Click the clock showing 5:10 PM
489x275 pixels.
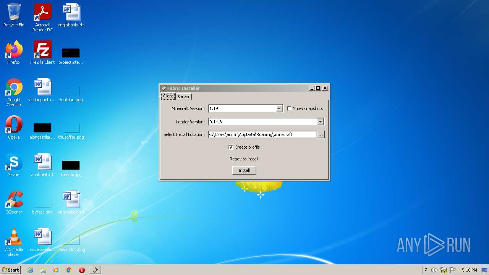[x=469, y=270]
